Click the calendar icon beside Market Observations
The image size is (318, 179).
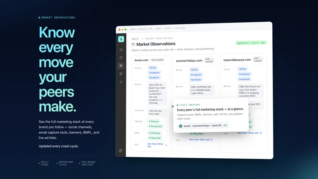pos(133,44)
